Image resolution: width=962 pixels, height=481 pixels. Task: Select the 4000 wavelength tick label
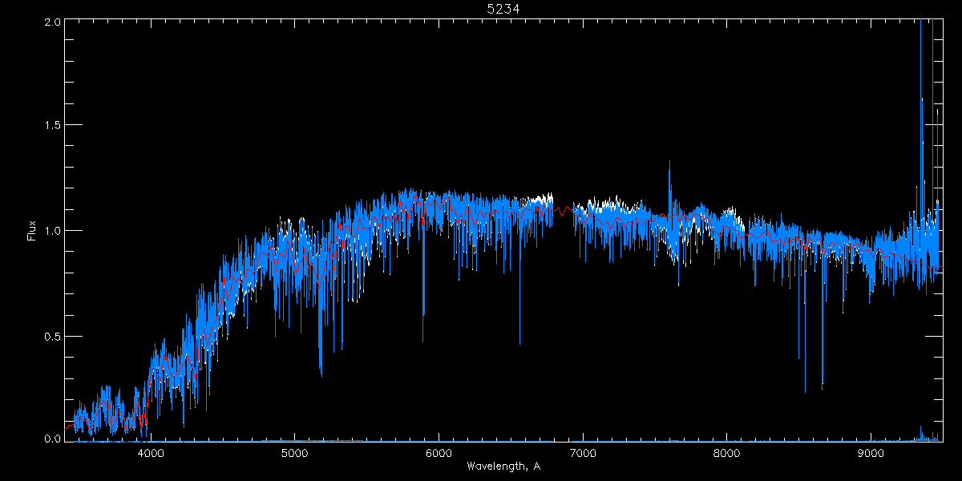coord(151,452)
